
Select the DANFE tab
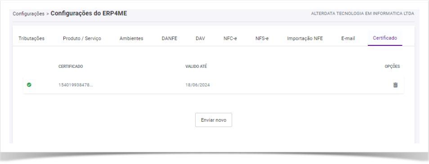pos(170,38)
